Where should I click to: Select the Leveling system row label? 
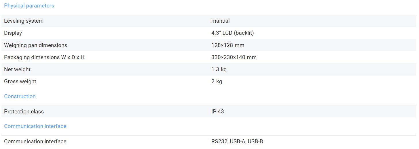tap(24, 21)
